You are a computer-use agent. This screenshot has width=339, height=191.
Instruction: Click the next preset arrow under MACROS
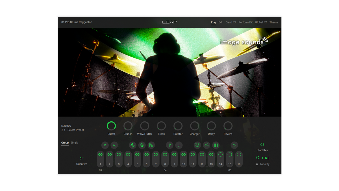[x=65, y=130]
